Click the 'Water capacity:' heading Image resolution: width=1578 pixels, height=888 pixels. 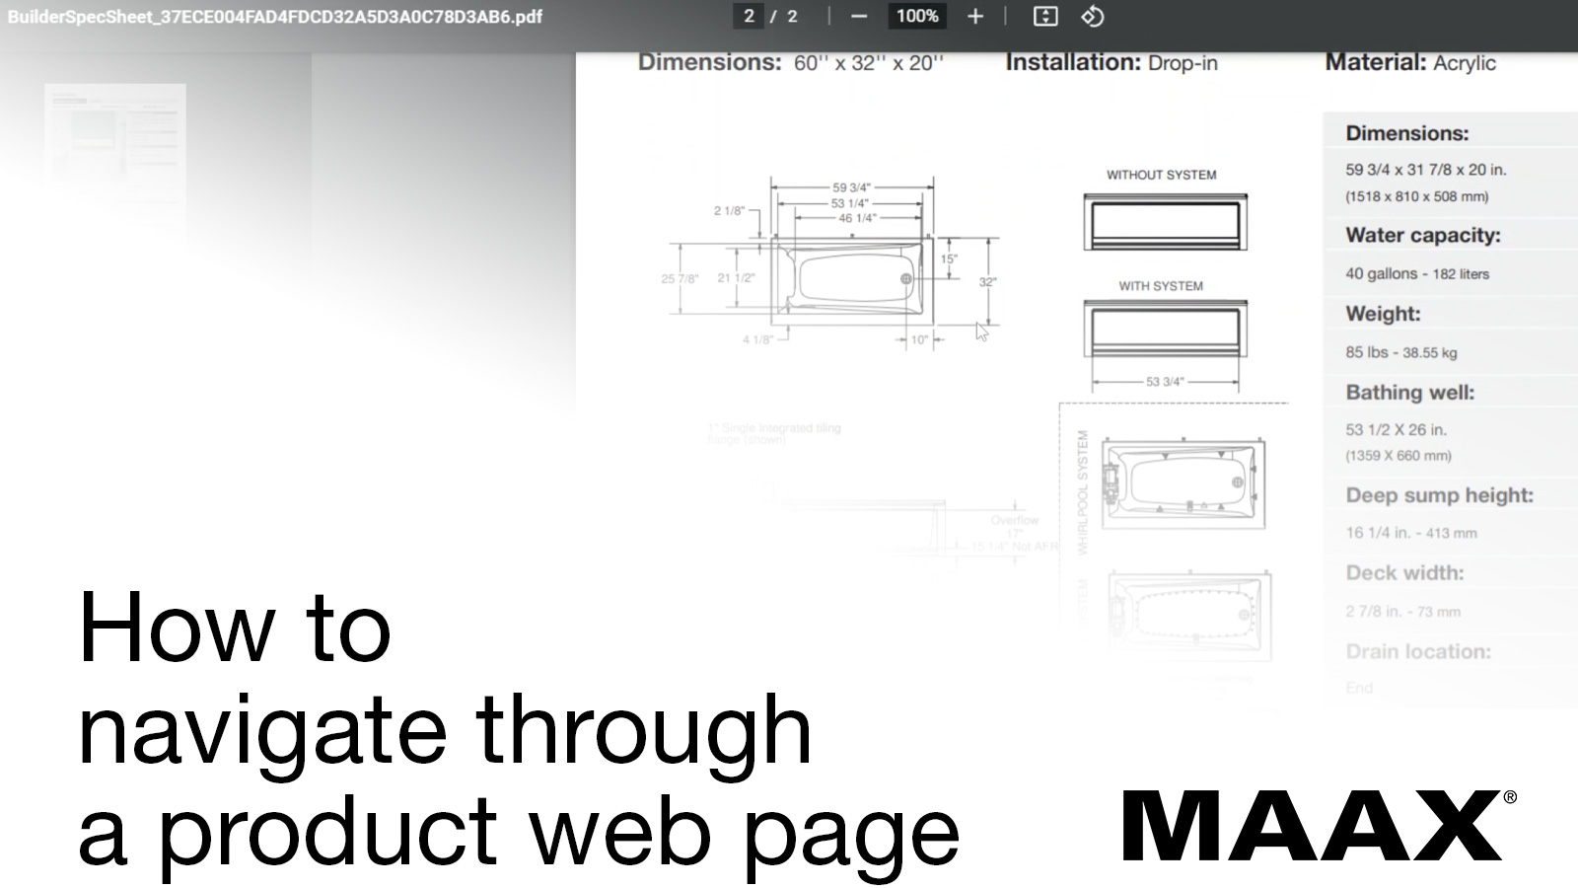[1423, 236]
